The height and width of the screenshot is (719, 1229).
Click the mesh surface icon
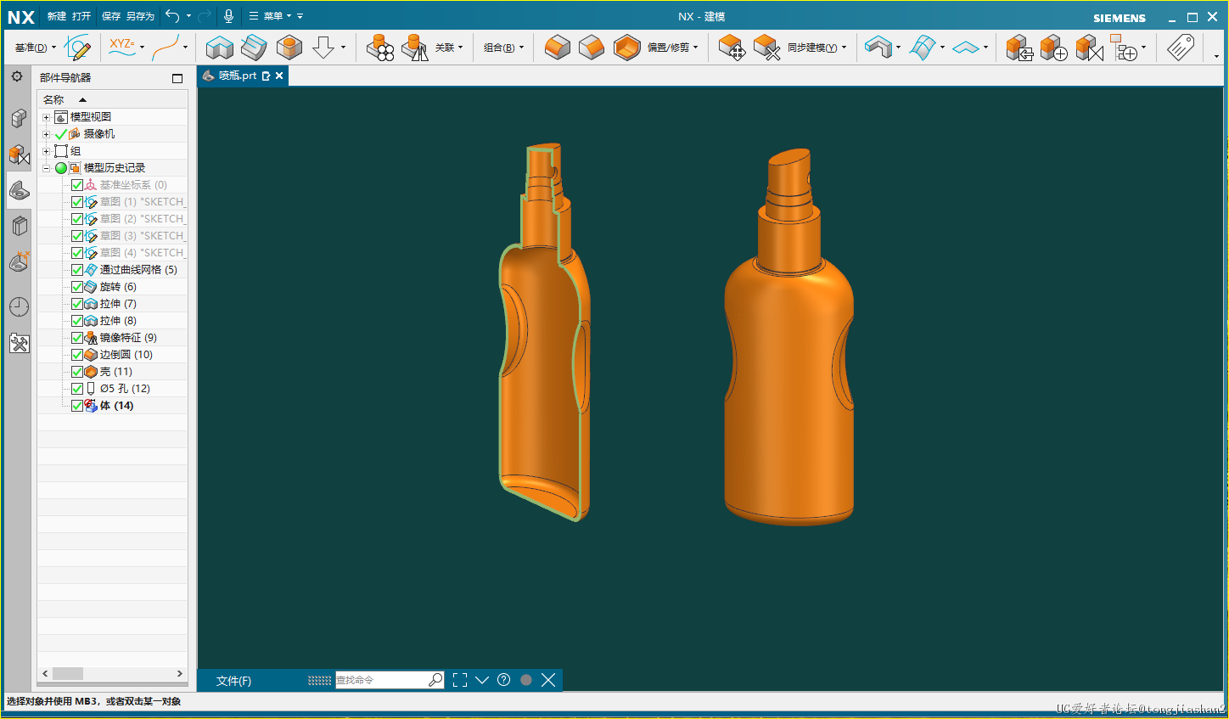click(923, 48)
